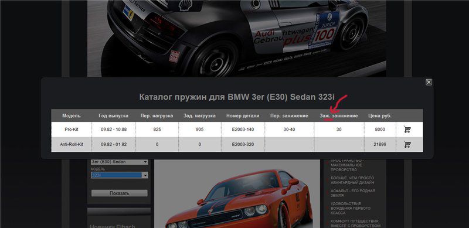The image size is (469, 228).
Task: Open link УДОВОЛЬСТВИЕ ВОЖДЕНИЯ ПЕРВОГО КЛАССА
Action: (351, 208)
